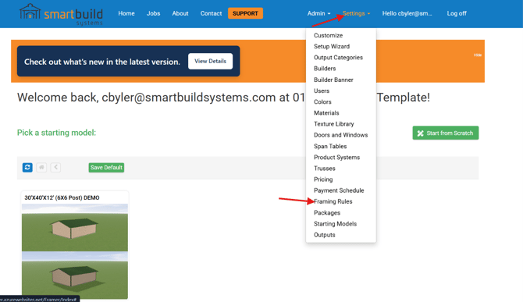The width and height of the screenshot is (523, 302).
Task: Open Builders settings entry
Action: point(325,69)
